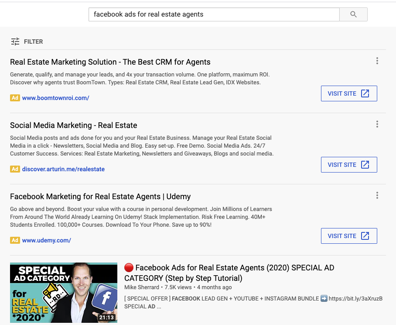Select the FILTER icon above results
Viewport: 396px width, 325px height.
(x=14, y=41)
